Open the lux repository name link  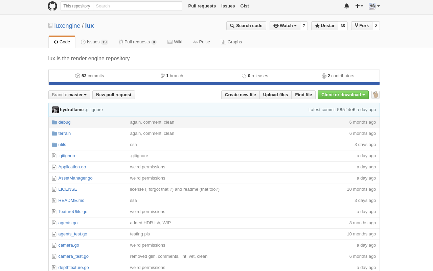tap(89, 26)
